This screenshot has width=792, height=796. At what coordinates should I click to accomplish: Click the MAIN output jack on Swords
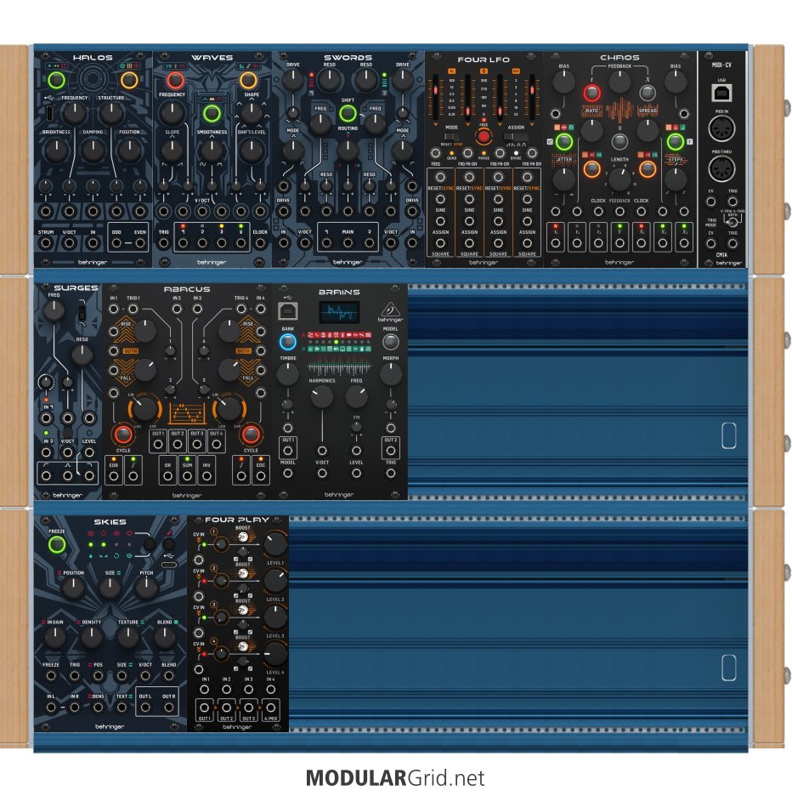[x=348, y=242]
